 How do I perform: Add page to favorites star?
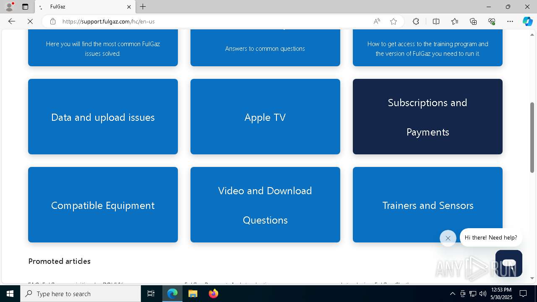[x=394, y=21]
